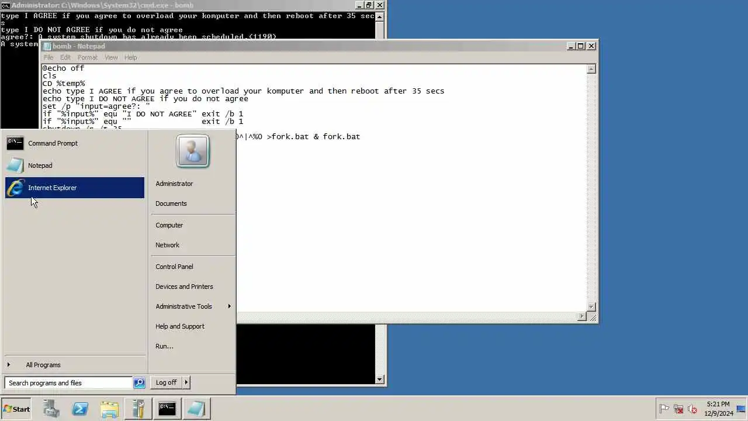Screen dimensions: 748x421
Task: Open the Help menu in Notepad
Action: (130, 57)
